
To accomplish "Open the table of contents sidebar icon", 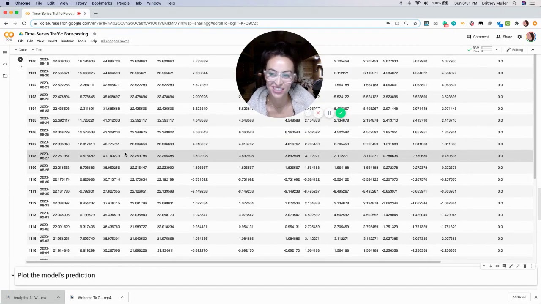I will pyautogui.click(x=5, y=52).
